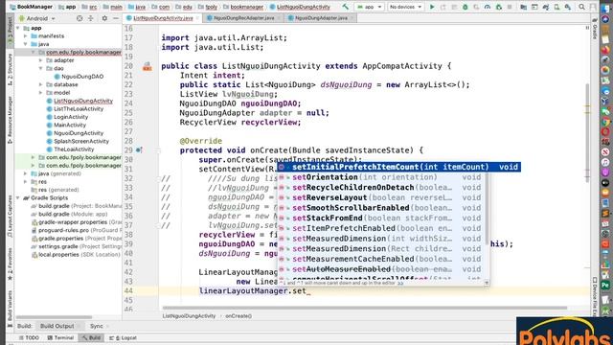Open Project panel gear settings
The image size is (613, 345).
point(104,18)
